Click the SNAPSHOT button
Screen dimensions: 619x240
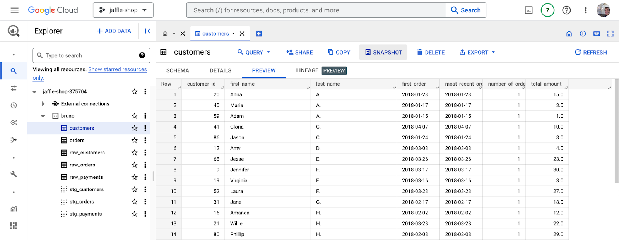click(x=383, y=52)
